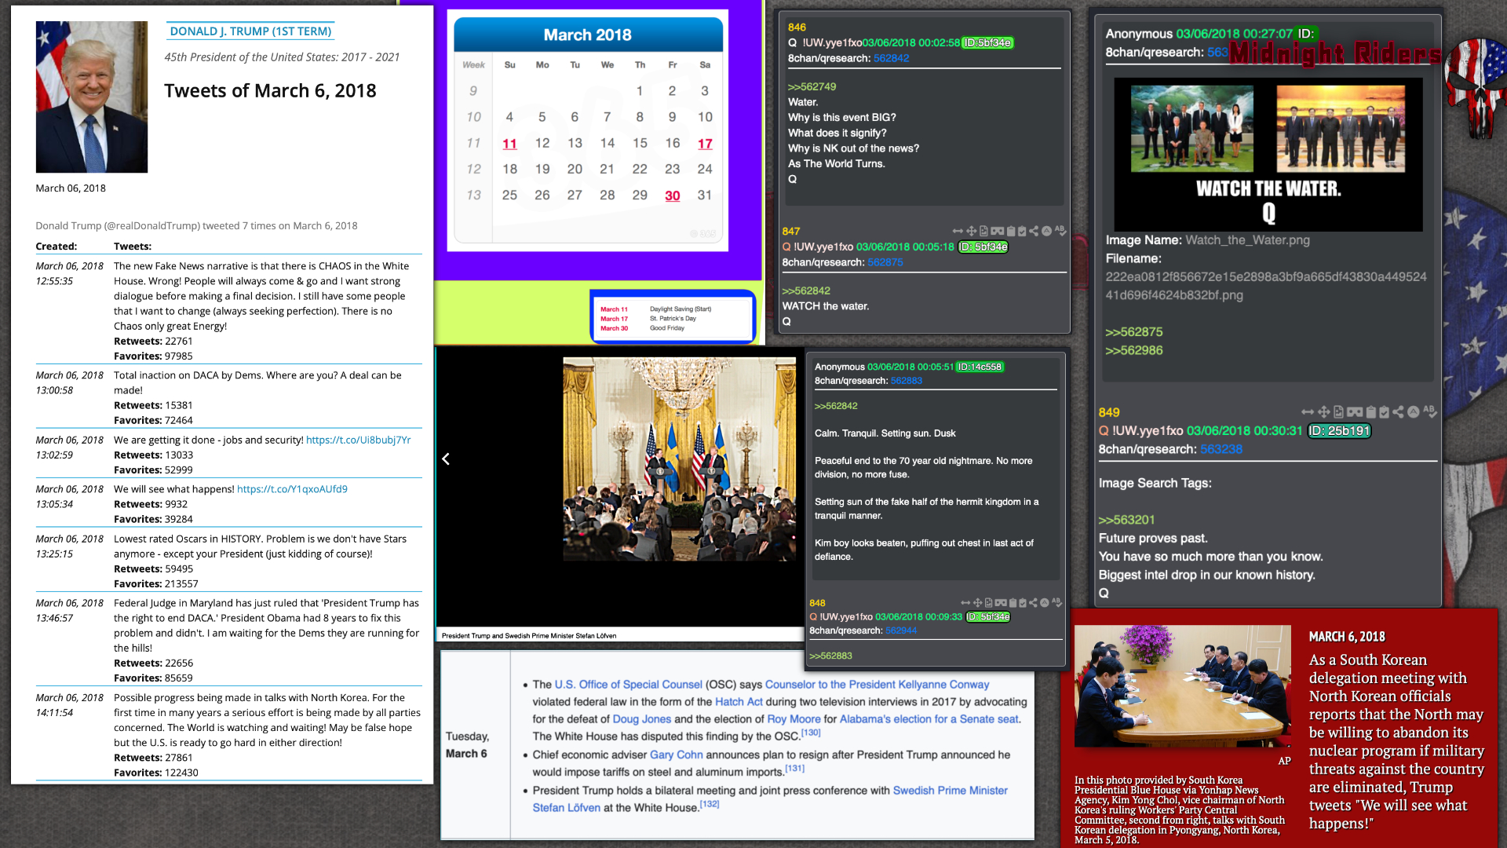
Task: Open the Hatch Act link
Action: click(x=739, y=702)
